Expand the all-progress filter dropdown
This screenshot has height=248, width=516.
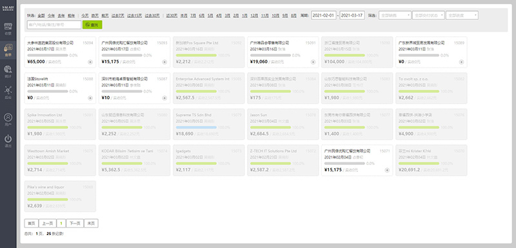coord(462,15)
